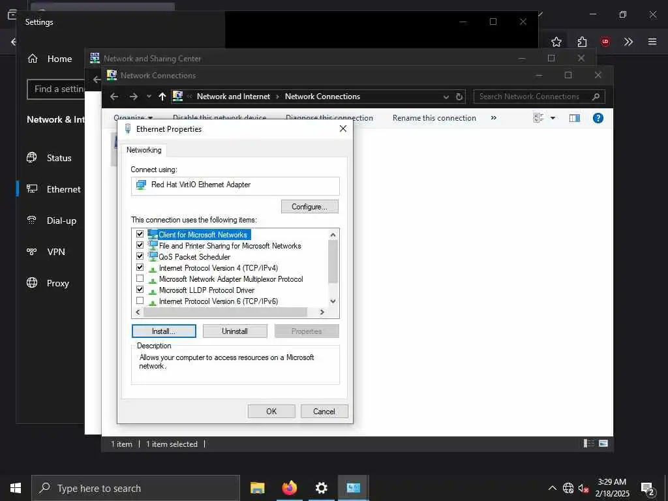Show more browser toolbar items chevron
This screenshot has height=501, width=668.
click(x=628, y=42)
